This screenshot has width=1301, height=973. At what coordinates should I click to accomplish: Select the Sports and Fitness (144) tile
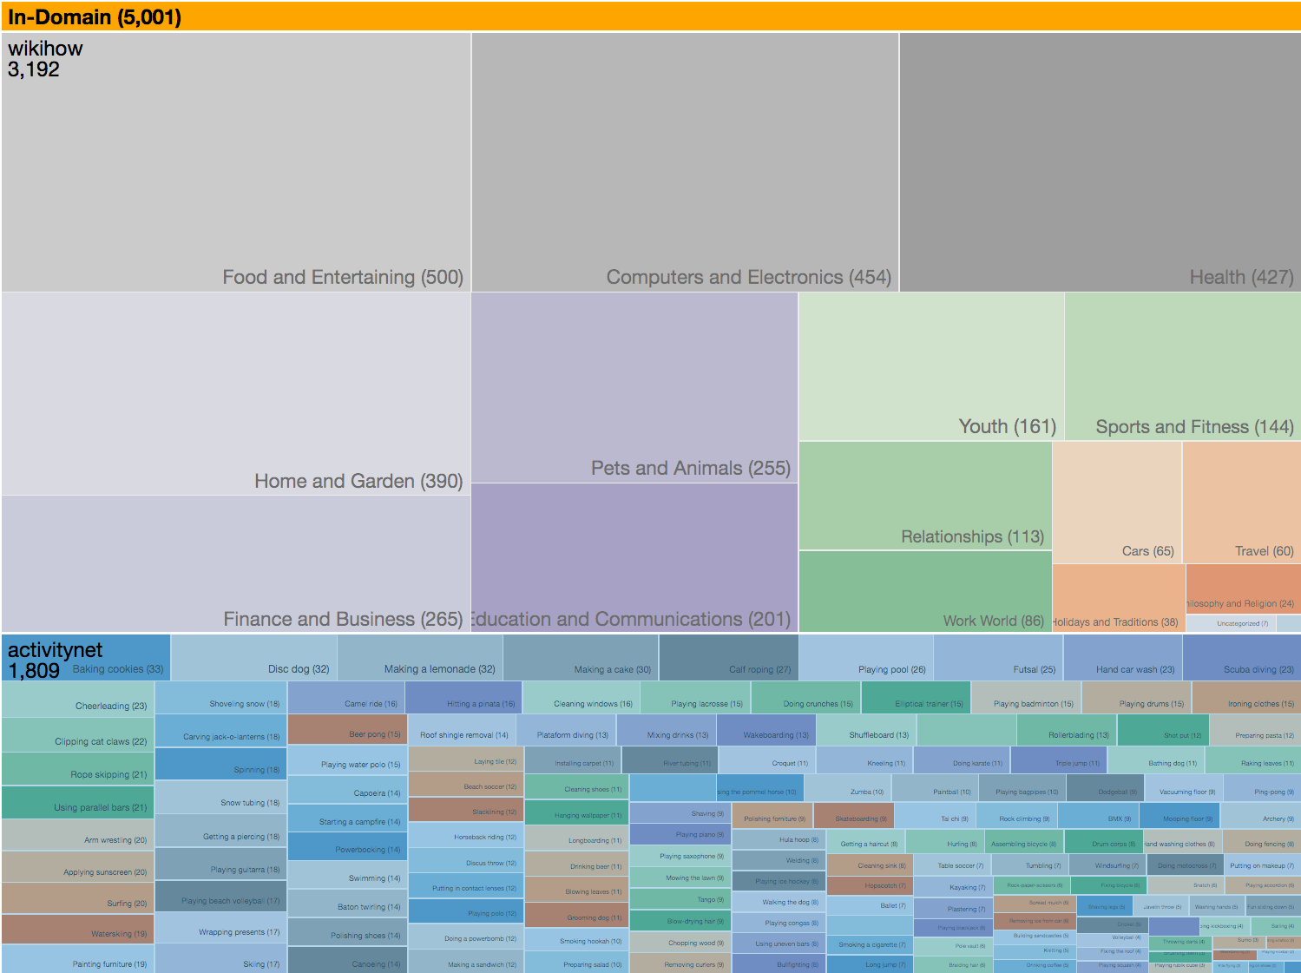click(1183, 366)
